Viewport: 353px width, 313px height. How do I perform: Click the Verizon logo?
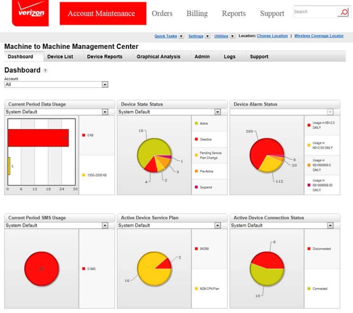coord(30,13)
